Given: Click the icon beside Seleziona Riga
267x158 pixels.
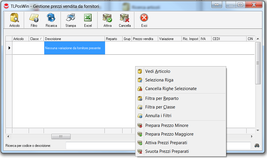Looking at the screenshot, I should coord(140,80).
